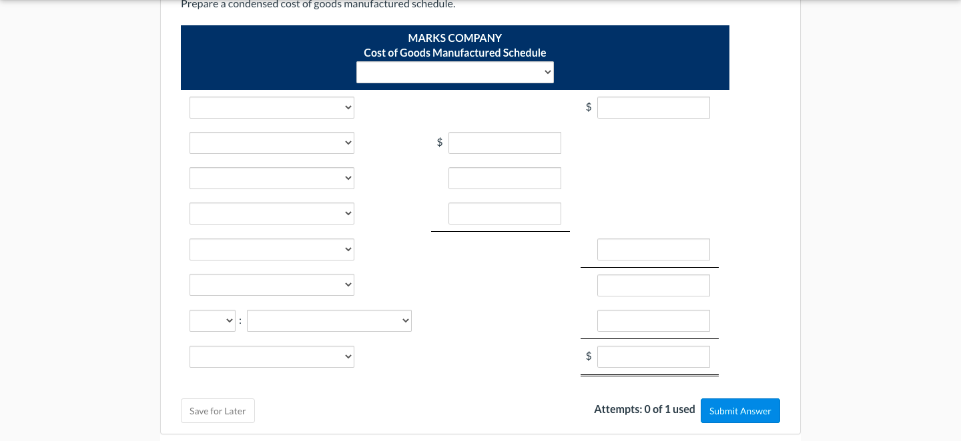The image size is (961, 441).
Task: Click the third row middle column input
Action: pyautogui.click(x=505, y=178)
